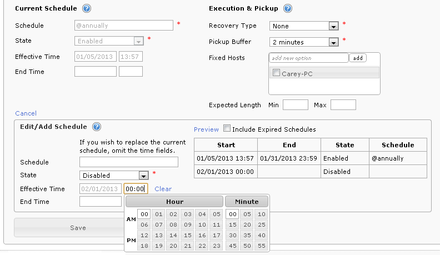Open the Execution & Pickup help icon
The width and height of the screenshot is (440, 255).
tap(288, 8)
